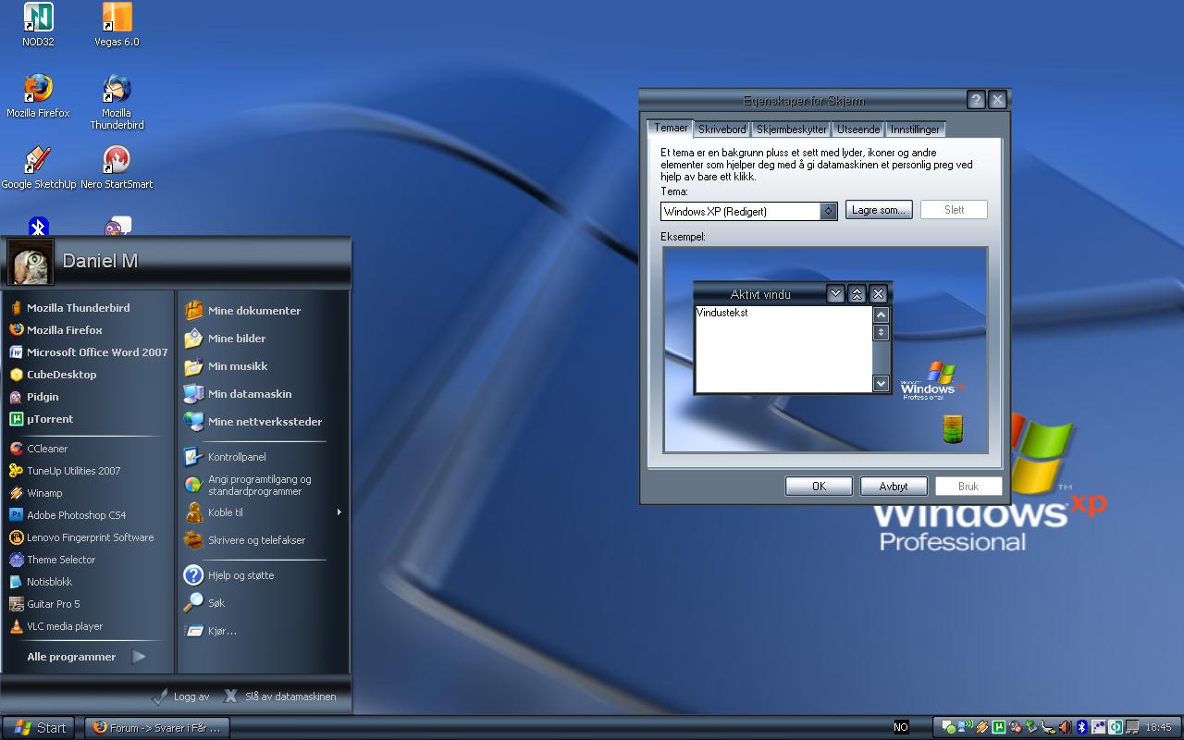The height and width of the screenshot is (740, 1184).
Task: Start Microsoft Office Word 2007
Action: 87,352
